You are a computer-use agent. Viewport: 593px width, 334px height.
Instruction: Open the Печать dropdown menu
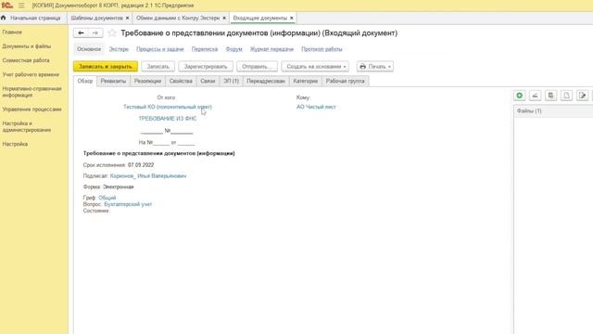coord(374,66)
